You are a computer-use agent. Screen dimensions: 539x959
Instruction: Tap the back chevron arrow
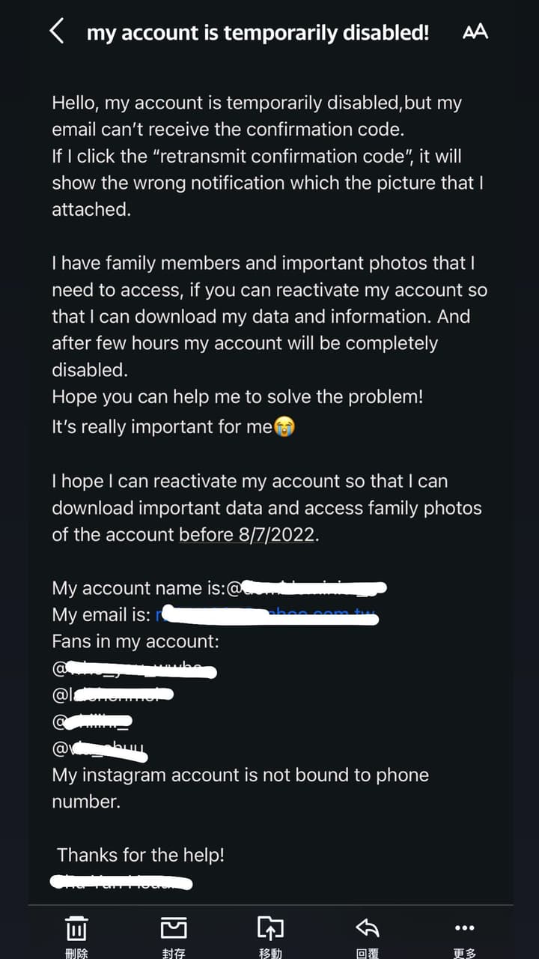pos(57,31)
